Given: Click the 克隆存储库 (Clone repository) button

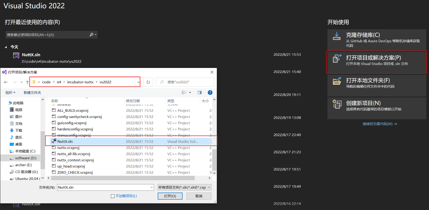Looking at the screenshot, I should click(377, 39).
